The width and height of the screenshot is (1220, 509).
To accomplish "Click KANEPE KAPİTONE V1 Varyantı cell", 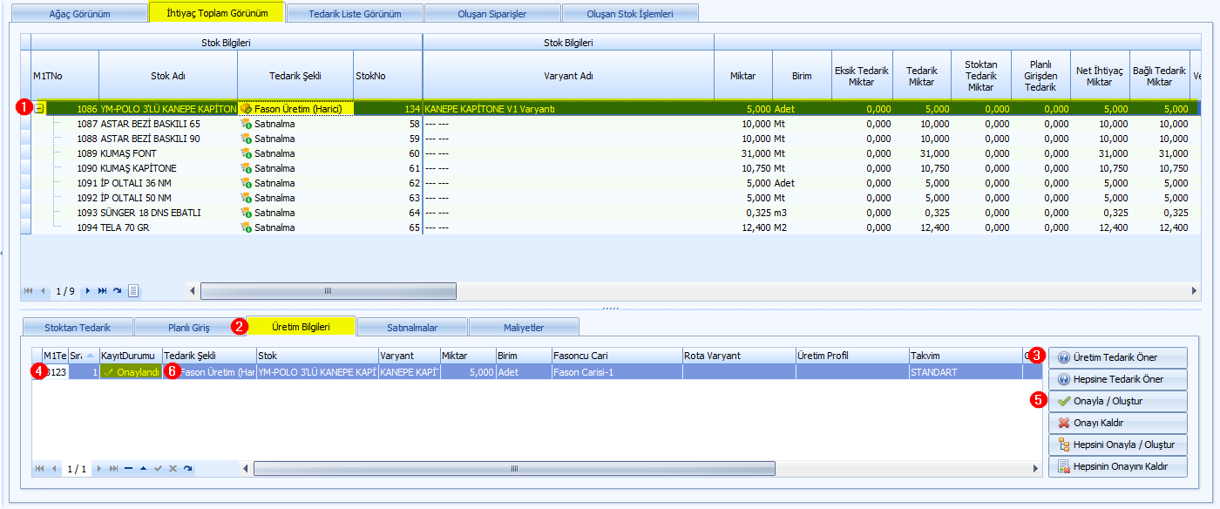I will (568, 109).
